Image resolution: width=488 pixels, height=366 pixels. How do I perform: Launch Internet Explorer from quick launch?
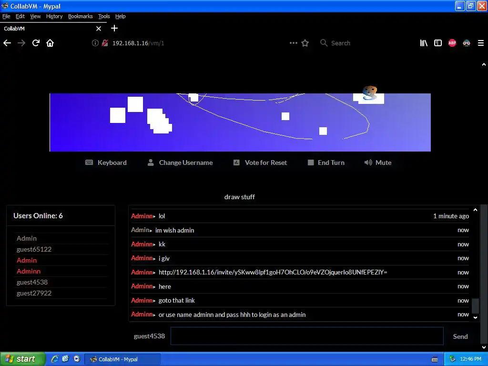[x=54, y=359]
